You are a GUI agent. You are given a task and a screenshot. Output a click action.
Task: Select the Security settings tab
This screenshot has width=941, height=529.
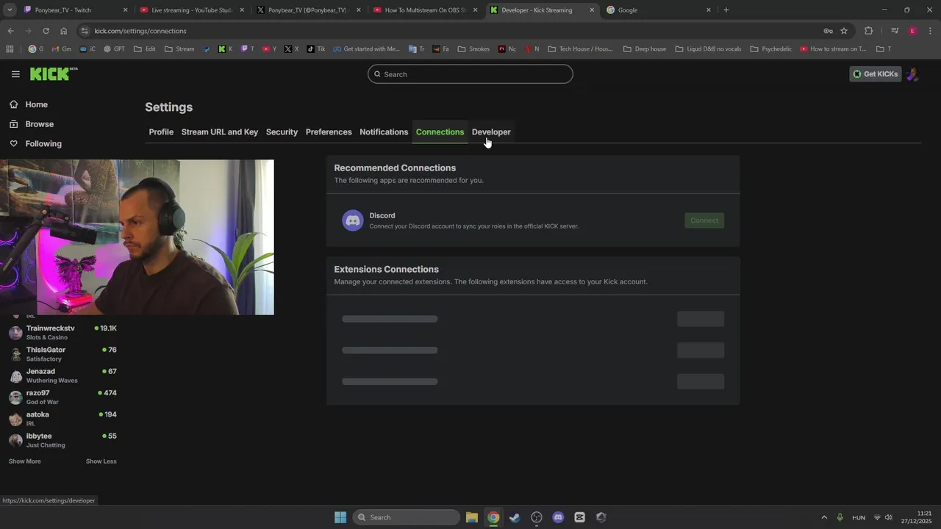click(282, 132)
